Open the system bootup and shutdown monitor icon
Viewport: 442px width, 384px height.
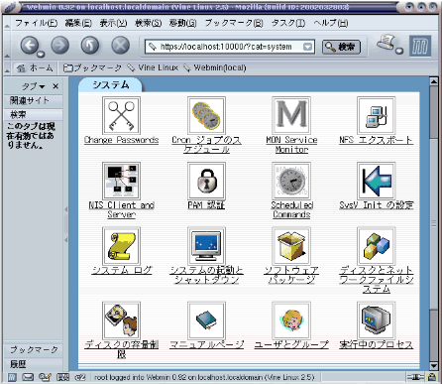[x=206, y=246]
